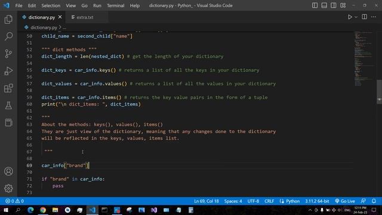The image size is (382, 215).
Task: Launch Google Chrome from taskbar
Action: pyautogui.click(x=43, y=210)
